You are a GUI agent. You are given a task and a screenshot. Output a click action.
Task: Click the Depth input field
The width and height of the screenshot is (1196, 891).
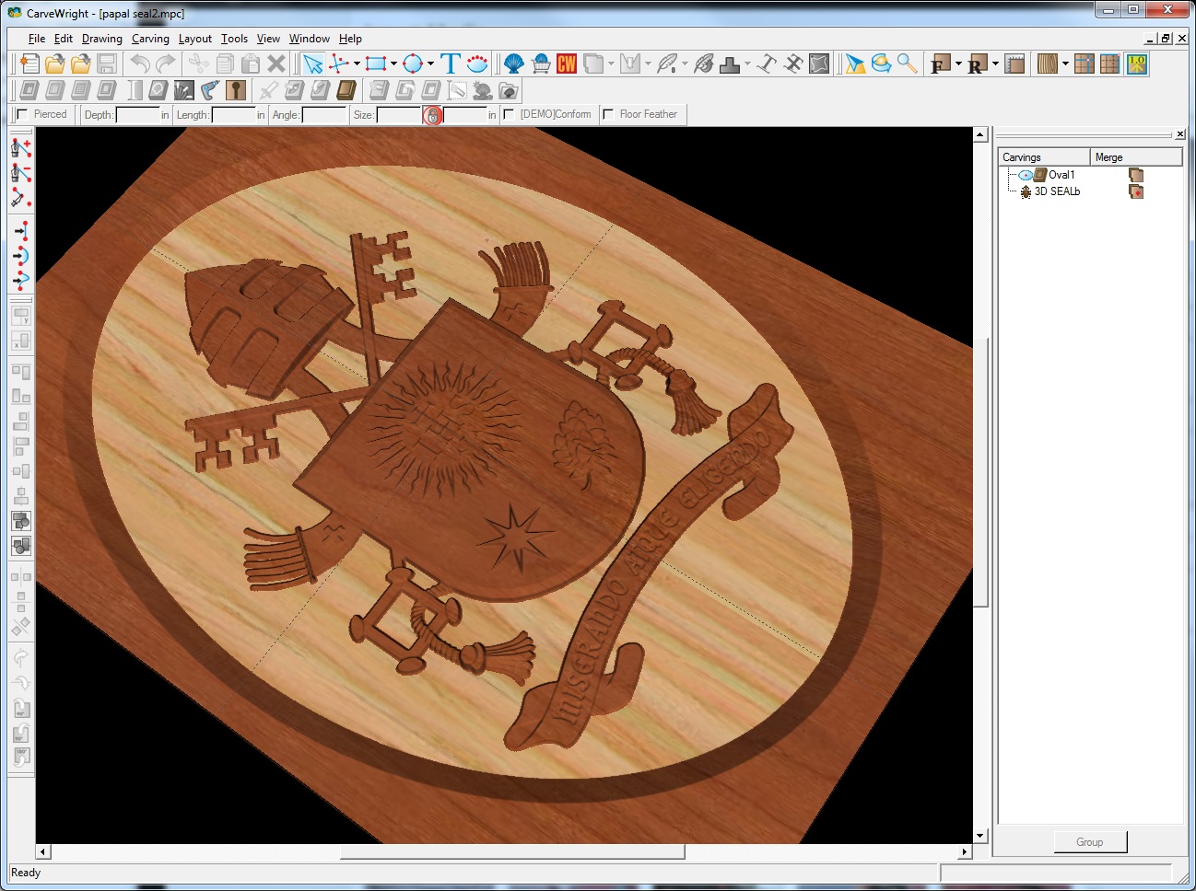(x=137, y=115)
